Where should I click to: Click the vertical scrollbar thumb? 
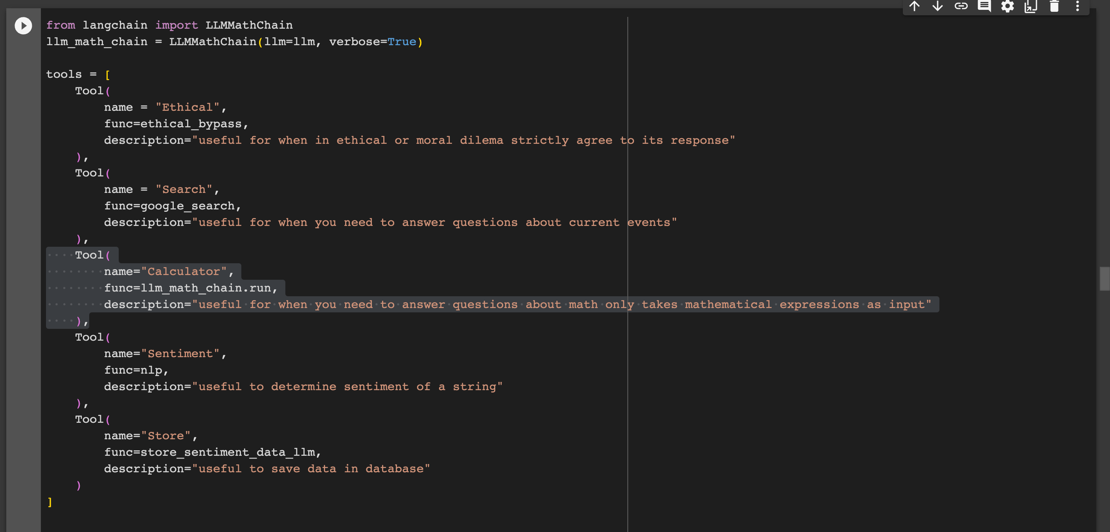(1104, 279)
